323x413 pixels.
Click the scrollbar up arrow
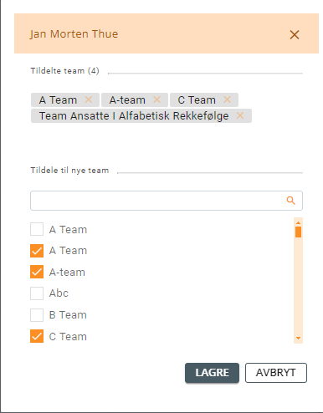[298, 222]
